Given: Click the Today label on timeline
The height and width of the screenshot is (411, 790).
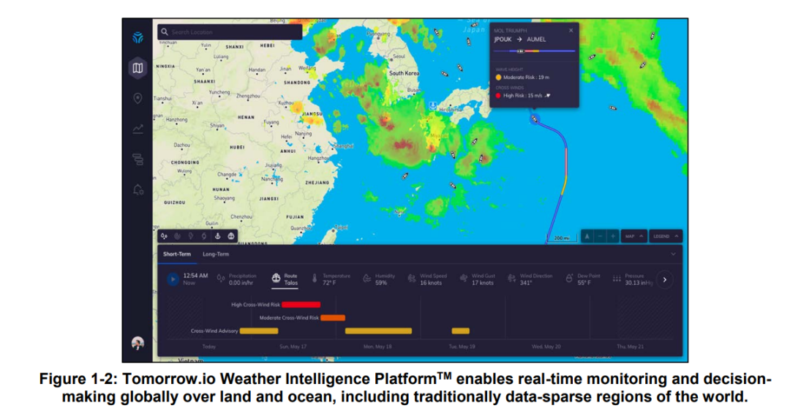Looking at the screenshot, I should (208, 347).
